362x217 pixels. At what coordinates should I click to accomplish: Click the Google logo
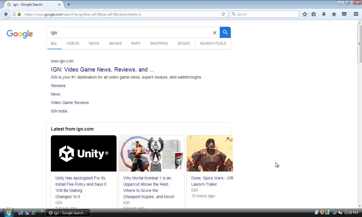[20, 34]
